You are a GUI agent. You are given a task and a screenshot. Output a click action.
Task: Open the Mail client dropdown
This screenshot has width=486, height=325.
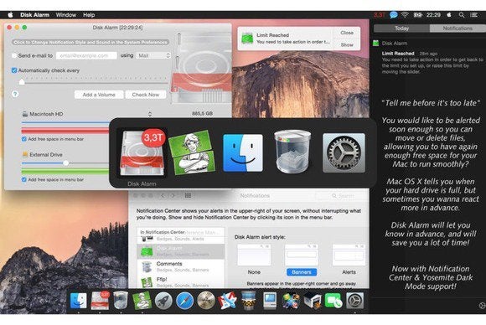(x=153, y=55)
